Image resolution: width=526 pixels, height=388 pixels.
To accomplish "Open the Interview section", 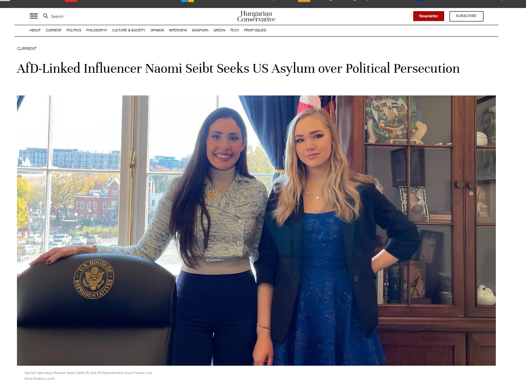I will coord(178,30).
